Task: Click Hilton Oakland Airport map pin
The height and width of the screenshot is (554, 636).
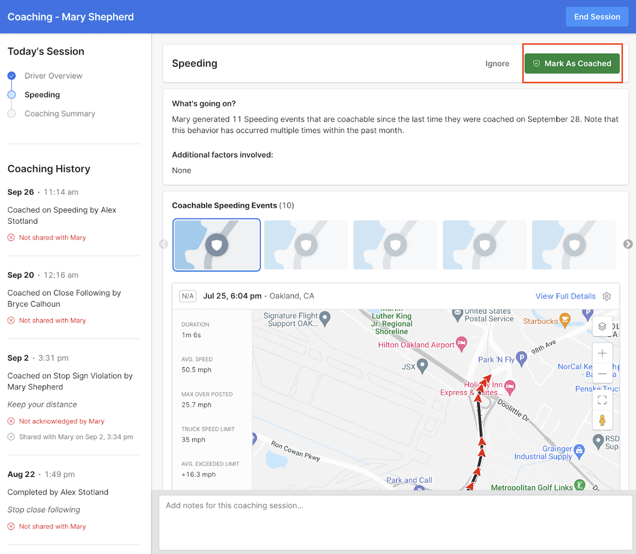Action: coord(462,344)
